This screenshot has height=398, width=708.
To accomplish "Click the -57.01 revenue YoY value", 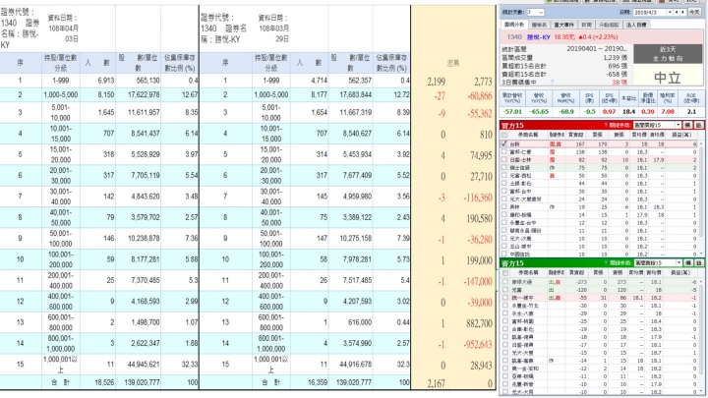I will [512, 111].
